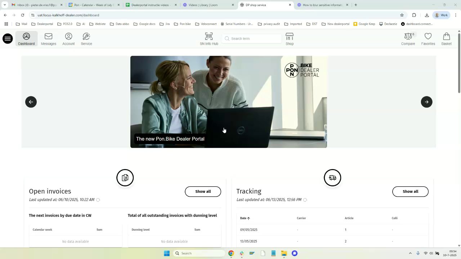Open the Google Keep bookmark
Viewport: 461px width, 259px height.
364,24
